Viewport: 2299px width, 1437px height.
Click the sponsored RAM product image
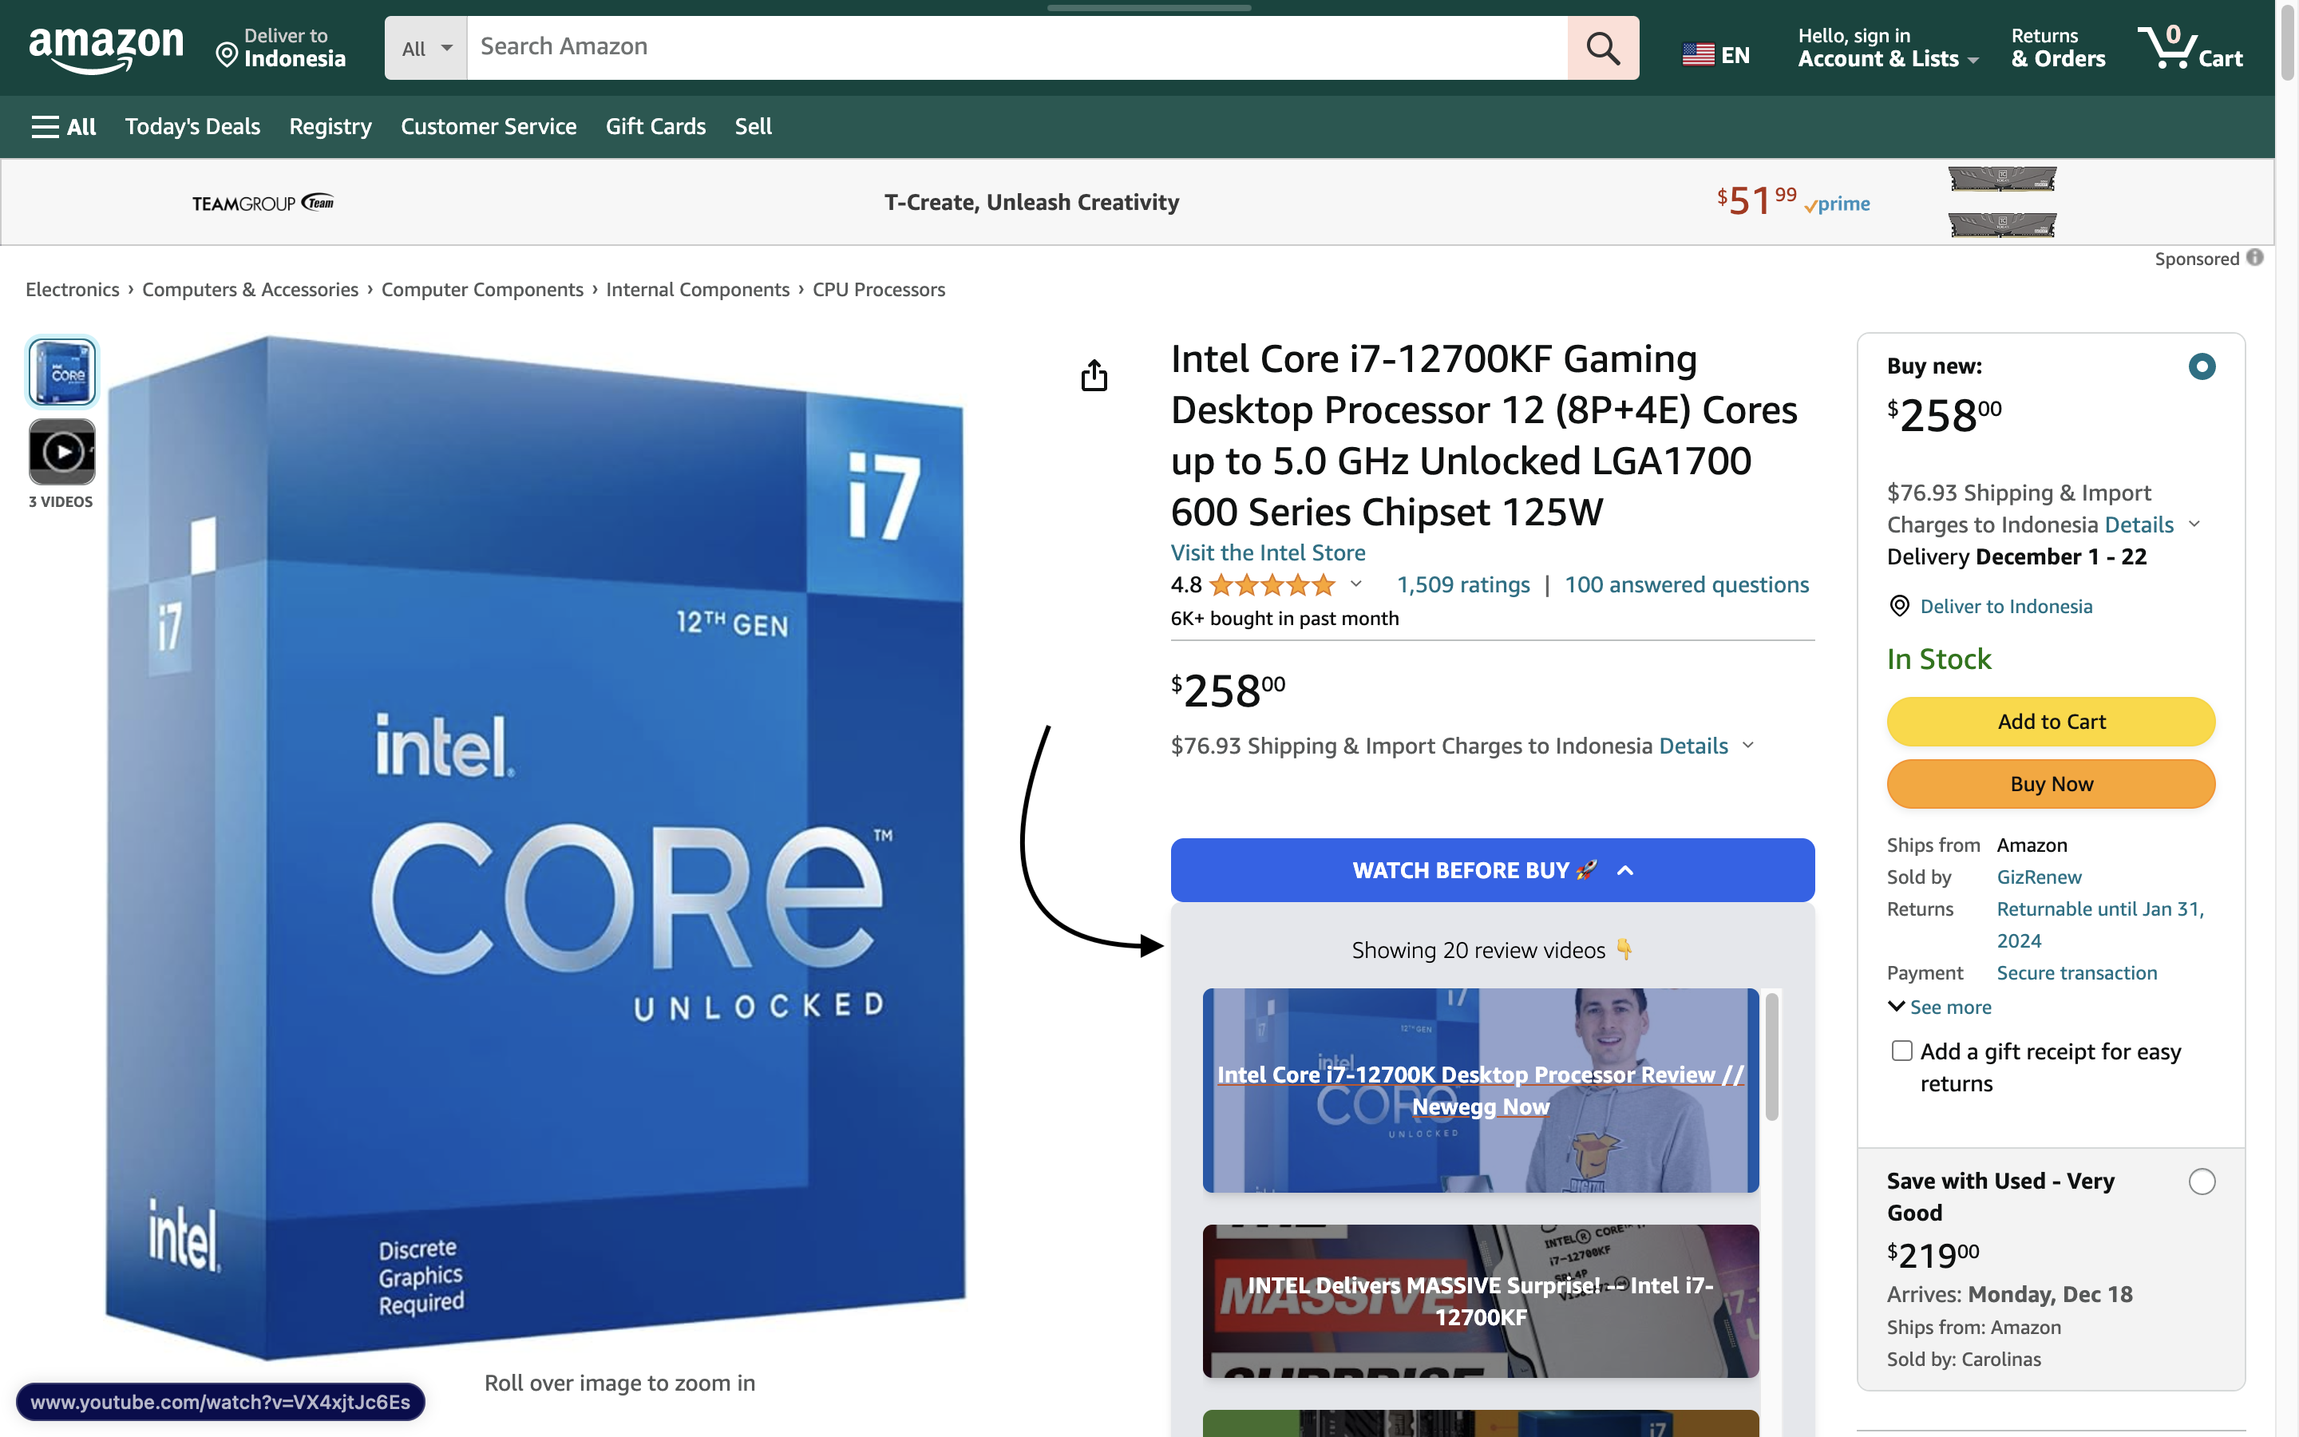click(x=2002, y=201)
